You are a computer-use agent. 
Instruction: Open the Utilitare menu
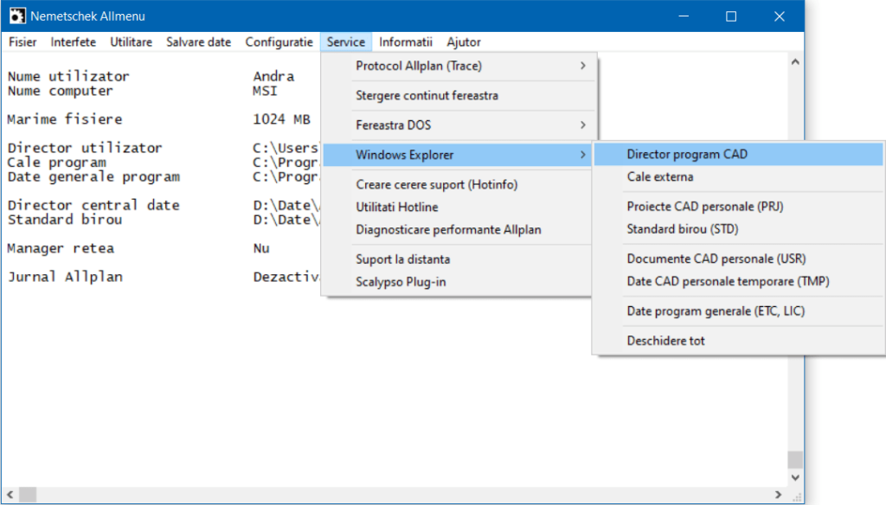[132, 42]
